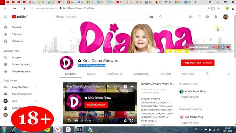Enter fullscreen on the featured video
236x133 pixels.
pyautogui.click(x=132, y=121)
